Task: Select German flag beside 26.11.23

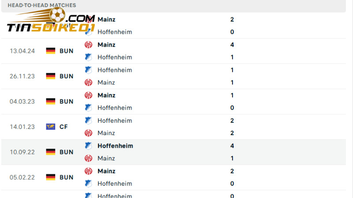Action: click(x=51, y=76)
